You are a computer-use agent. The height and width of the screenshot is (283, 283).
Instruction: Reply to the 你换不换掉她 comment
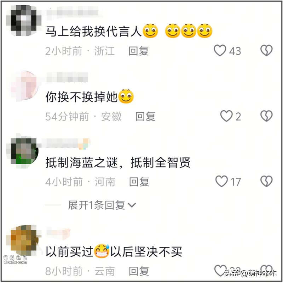145,116
